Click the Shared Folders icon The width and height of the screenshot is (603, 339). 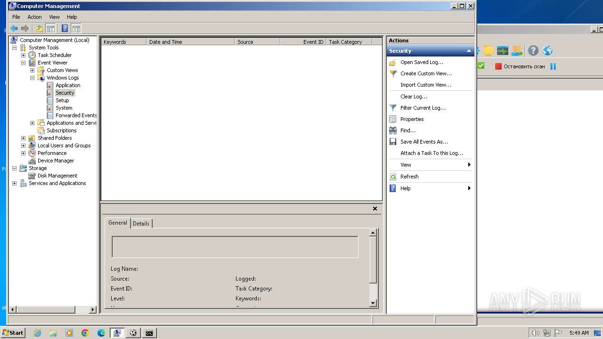tap(32, 138)
